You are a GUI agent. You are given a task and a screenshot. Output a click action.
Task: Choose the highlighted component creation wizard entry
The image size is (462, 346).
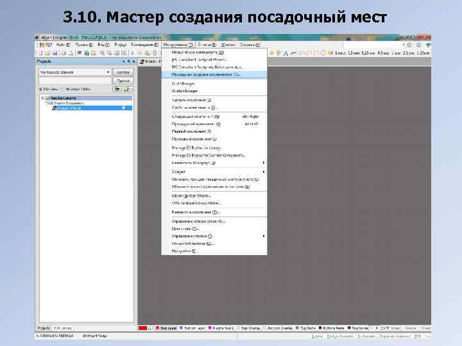pyautogui.click(x=214, y=75)
